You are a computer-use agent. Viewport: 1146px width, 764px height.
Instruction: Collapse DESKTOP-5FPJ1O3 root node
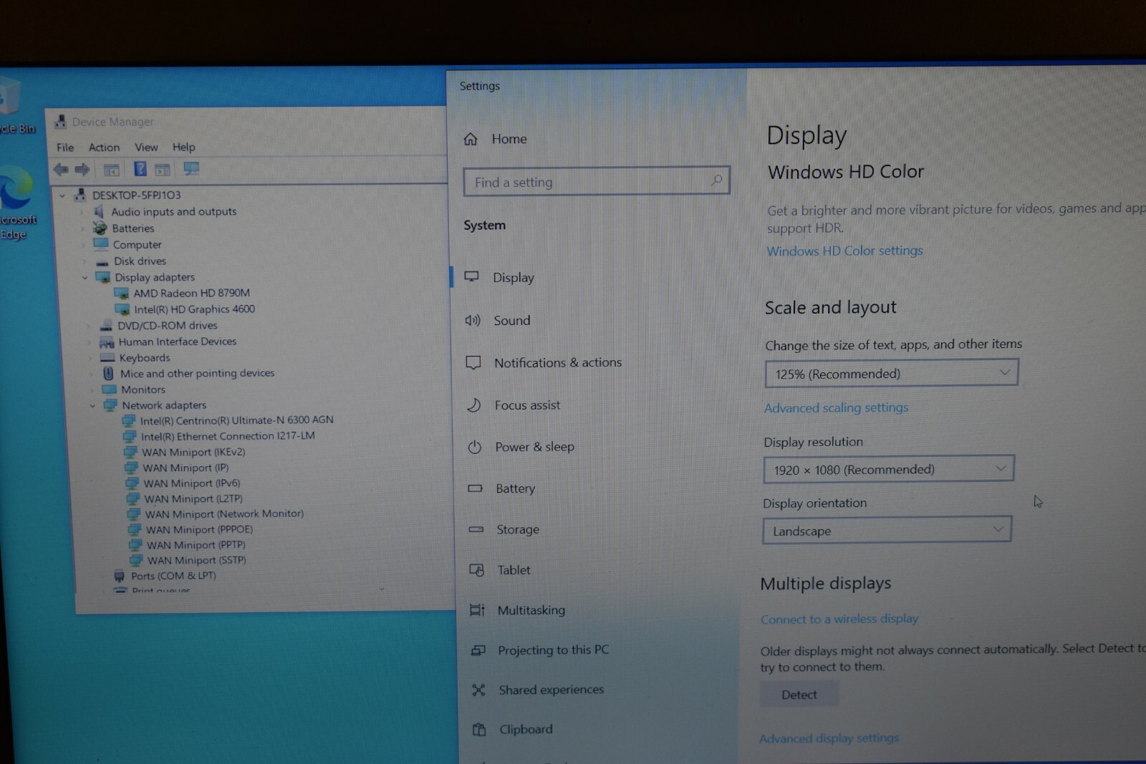[x=62, y=195]
